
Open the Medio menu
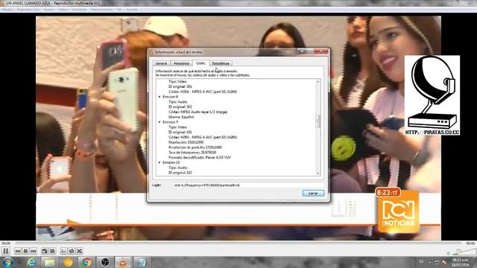click(7, 10)
